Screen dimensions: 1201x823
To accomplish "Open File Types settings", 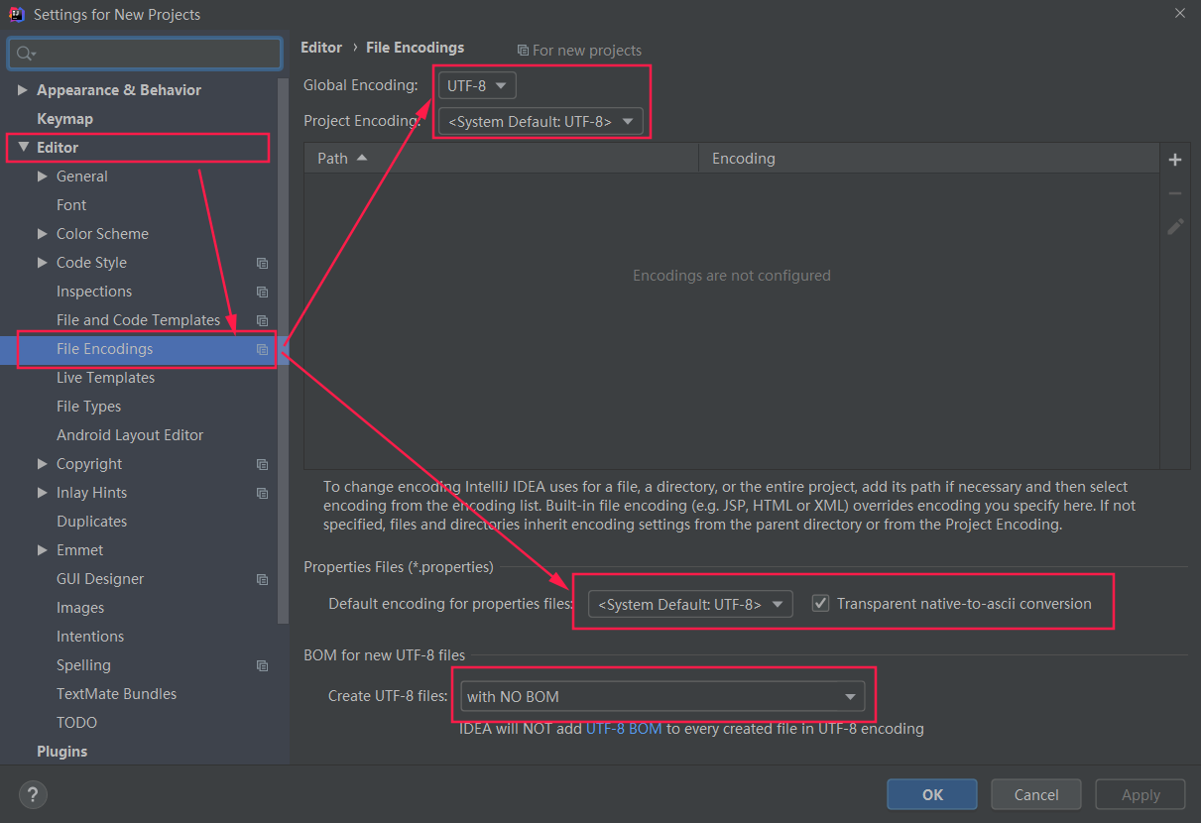I will 88,407.
